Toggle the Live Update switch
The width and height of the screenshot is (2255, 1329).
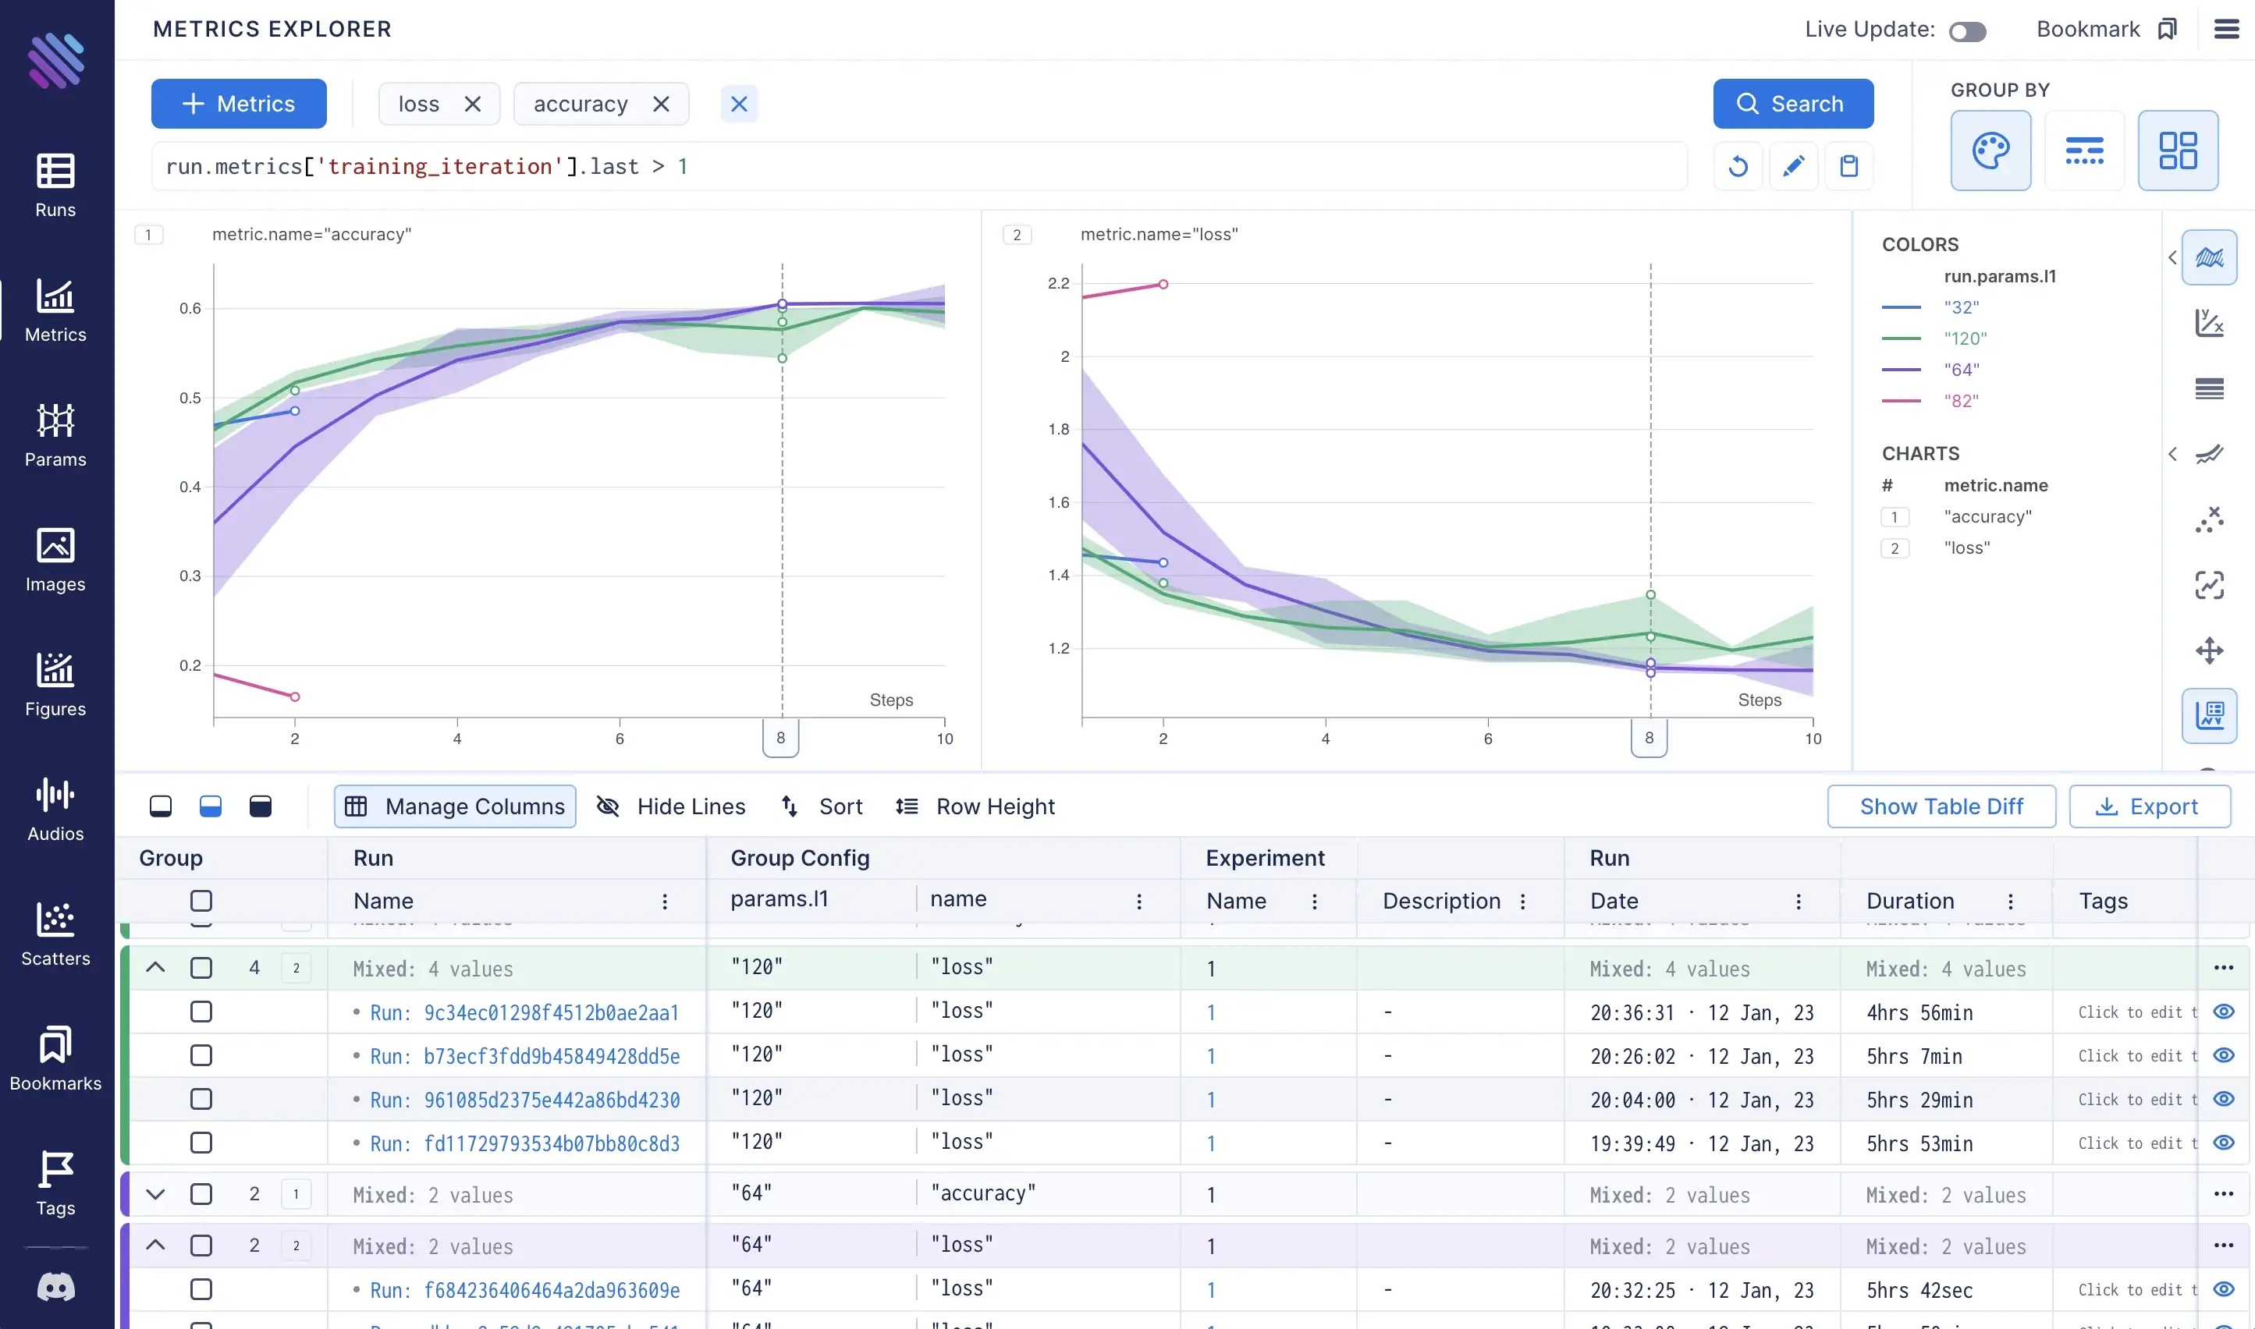pos(1967,31)
